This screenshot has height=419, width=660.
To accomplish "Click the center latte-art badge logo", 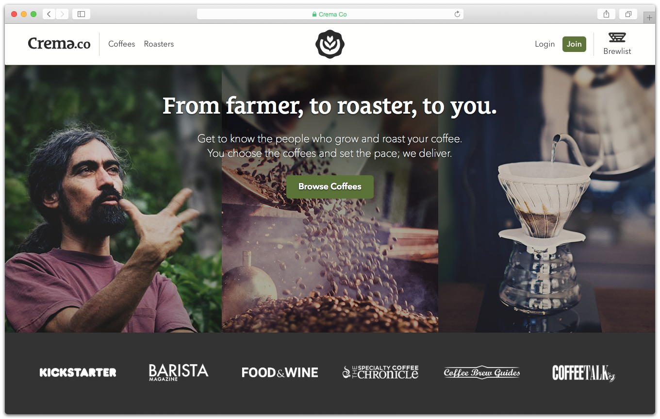I will tap(330, 44).
